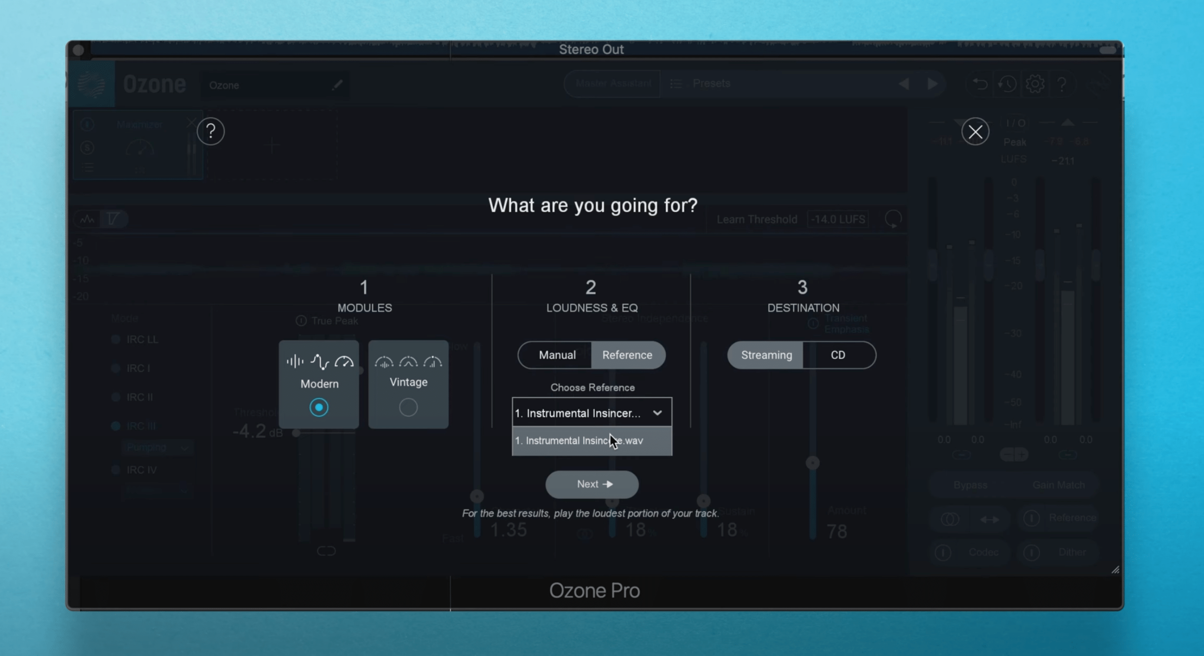This screenshot has width=1204, height=656.
Task: Click the Learn Threshold label
Action: (x=757, y=219)
